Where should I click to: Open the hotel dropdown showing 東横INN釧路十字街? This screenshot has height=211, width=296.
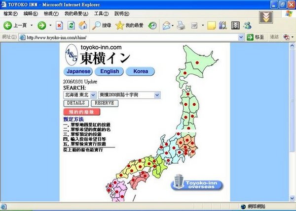click(129, 95)
